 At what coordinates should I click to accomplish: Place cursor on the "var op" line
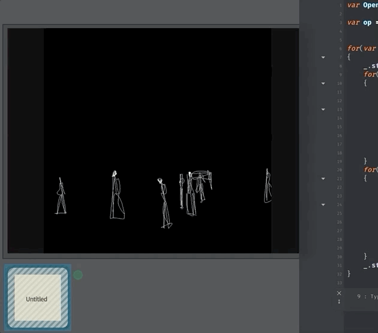[x=359, y=22]
